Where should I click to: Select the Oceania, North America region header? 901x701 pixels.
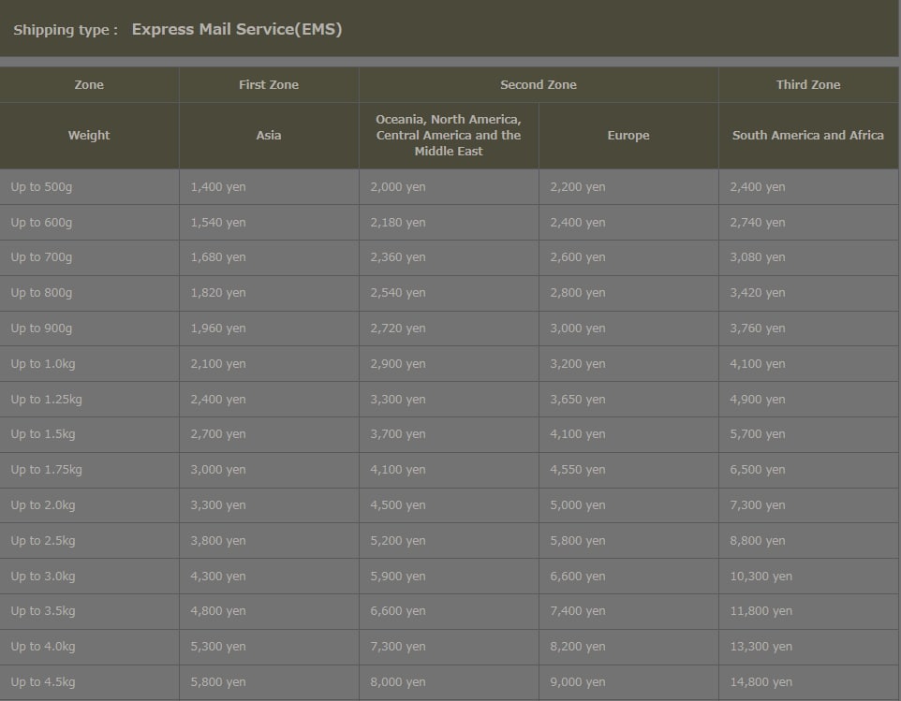coord(448,135)
